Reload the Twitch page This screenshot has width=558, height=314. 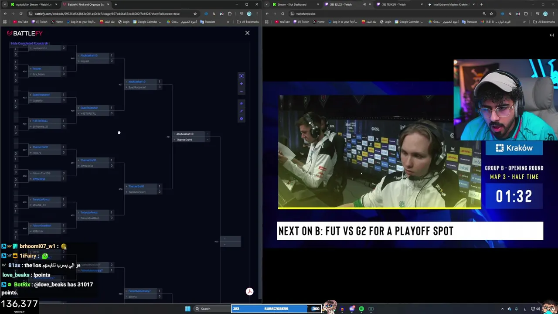282,14
